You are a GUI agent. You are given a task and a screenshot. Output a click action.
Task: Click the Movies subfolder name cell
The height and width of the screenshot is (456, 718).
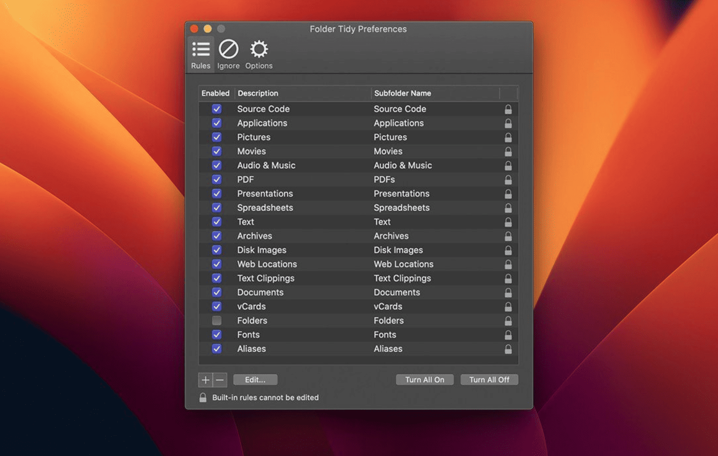pos(388,151)
